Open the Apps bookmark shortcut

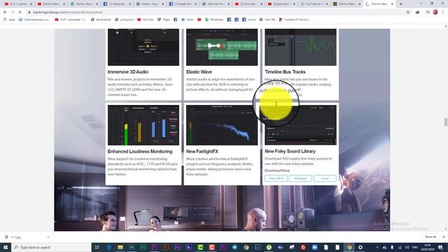point(9,20)
